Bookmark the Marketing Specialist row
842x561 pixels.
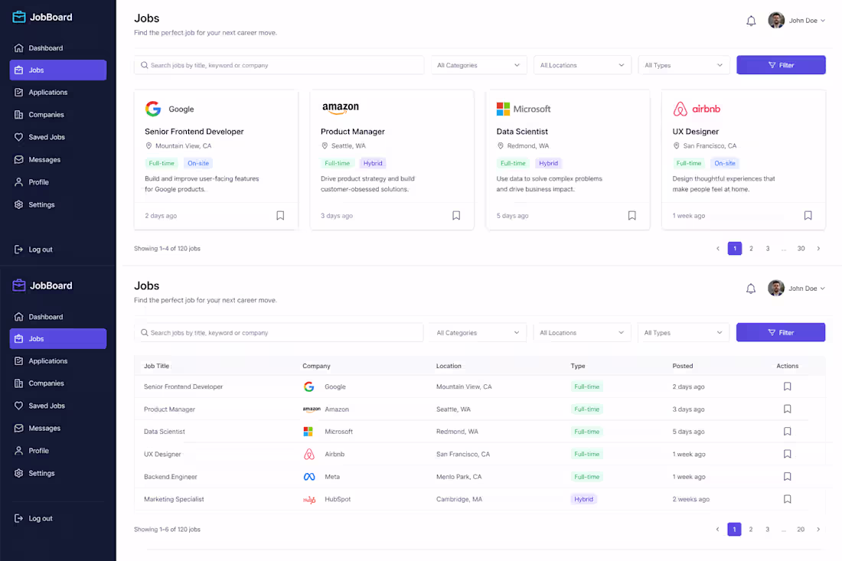click(x=787, y=498)
